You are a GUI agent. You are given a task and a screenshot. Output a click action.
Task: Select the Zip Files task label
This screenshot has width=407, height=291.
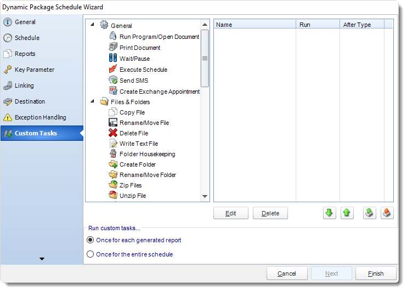click(131, 185)
